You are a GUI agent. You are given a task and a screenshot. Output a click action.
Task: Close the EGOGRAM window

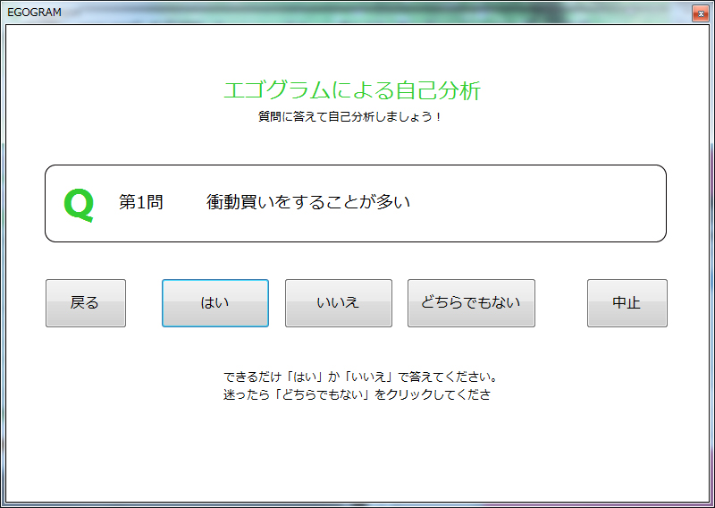(x=701, y=13)
